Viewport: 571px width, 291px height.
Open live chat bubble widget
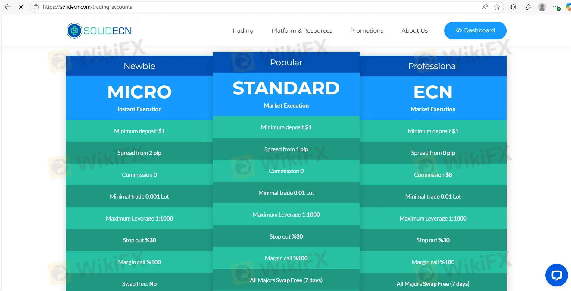point(556,275)
